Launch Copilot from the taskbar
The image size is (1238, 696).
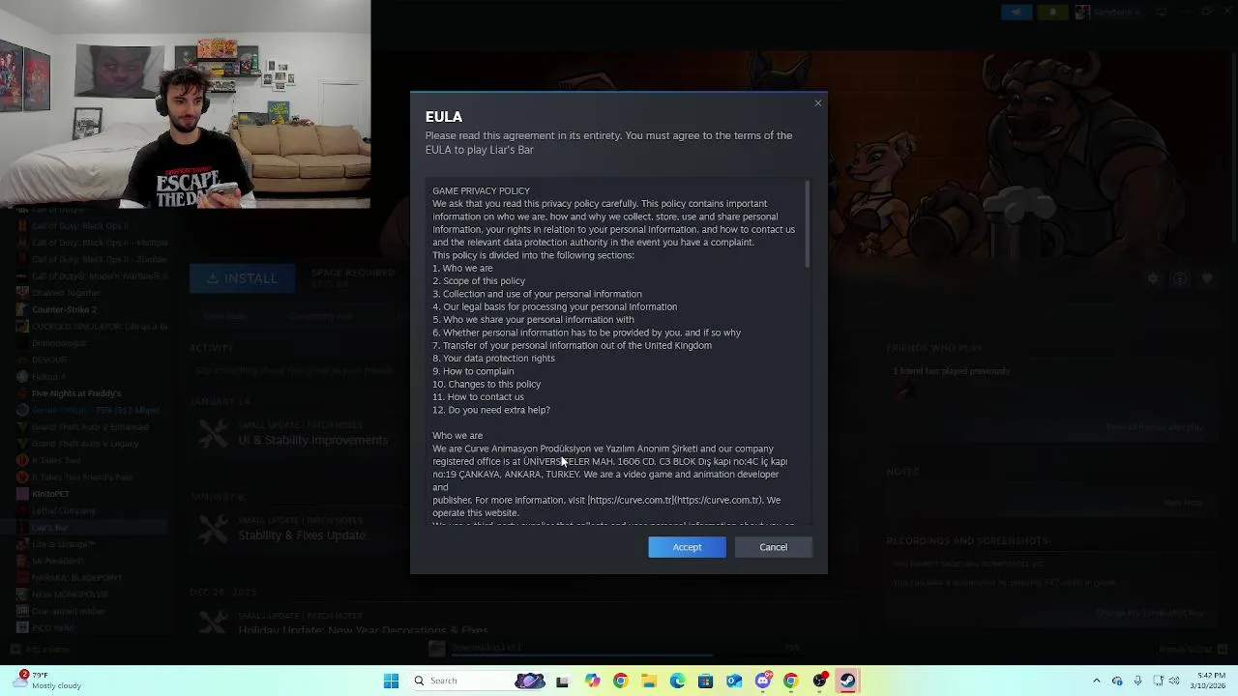click(x=592, y=681)
